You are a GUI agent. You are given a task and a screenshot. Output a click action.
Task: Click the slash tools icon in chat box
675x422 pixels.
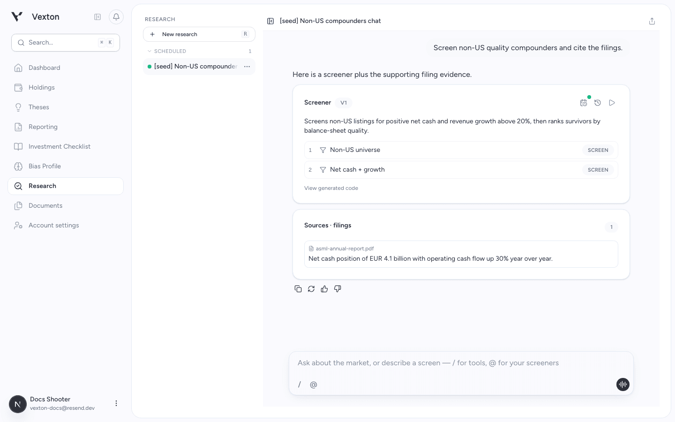click(300, 384)
